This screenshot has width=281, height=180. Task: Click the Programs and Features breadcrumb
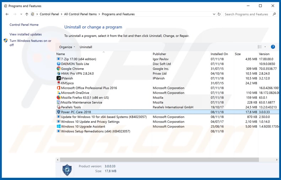[118, 14]
